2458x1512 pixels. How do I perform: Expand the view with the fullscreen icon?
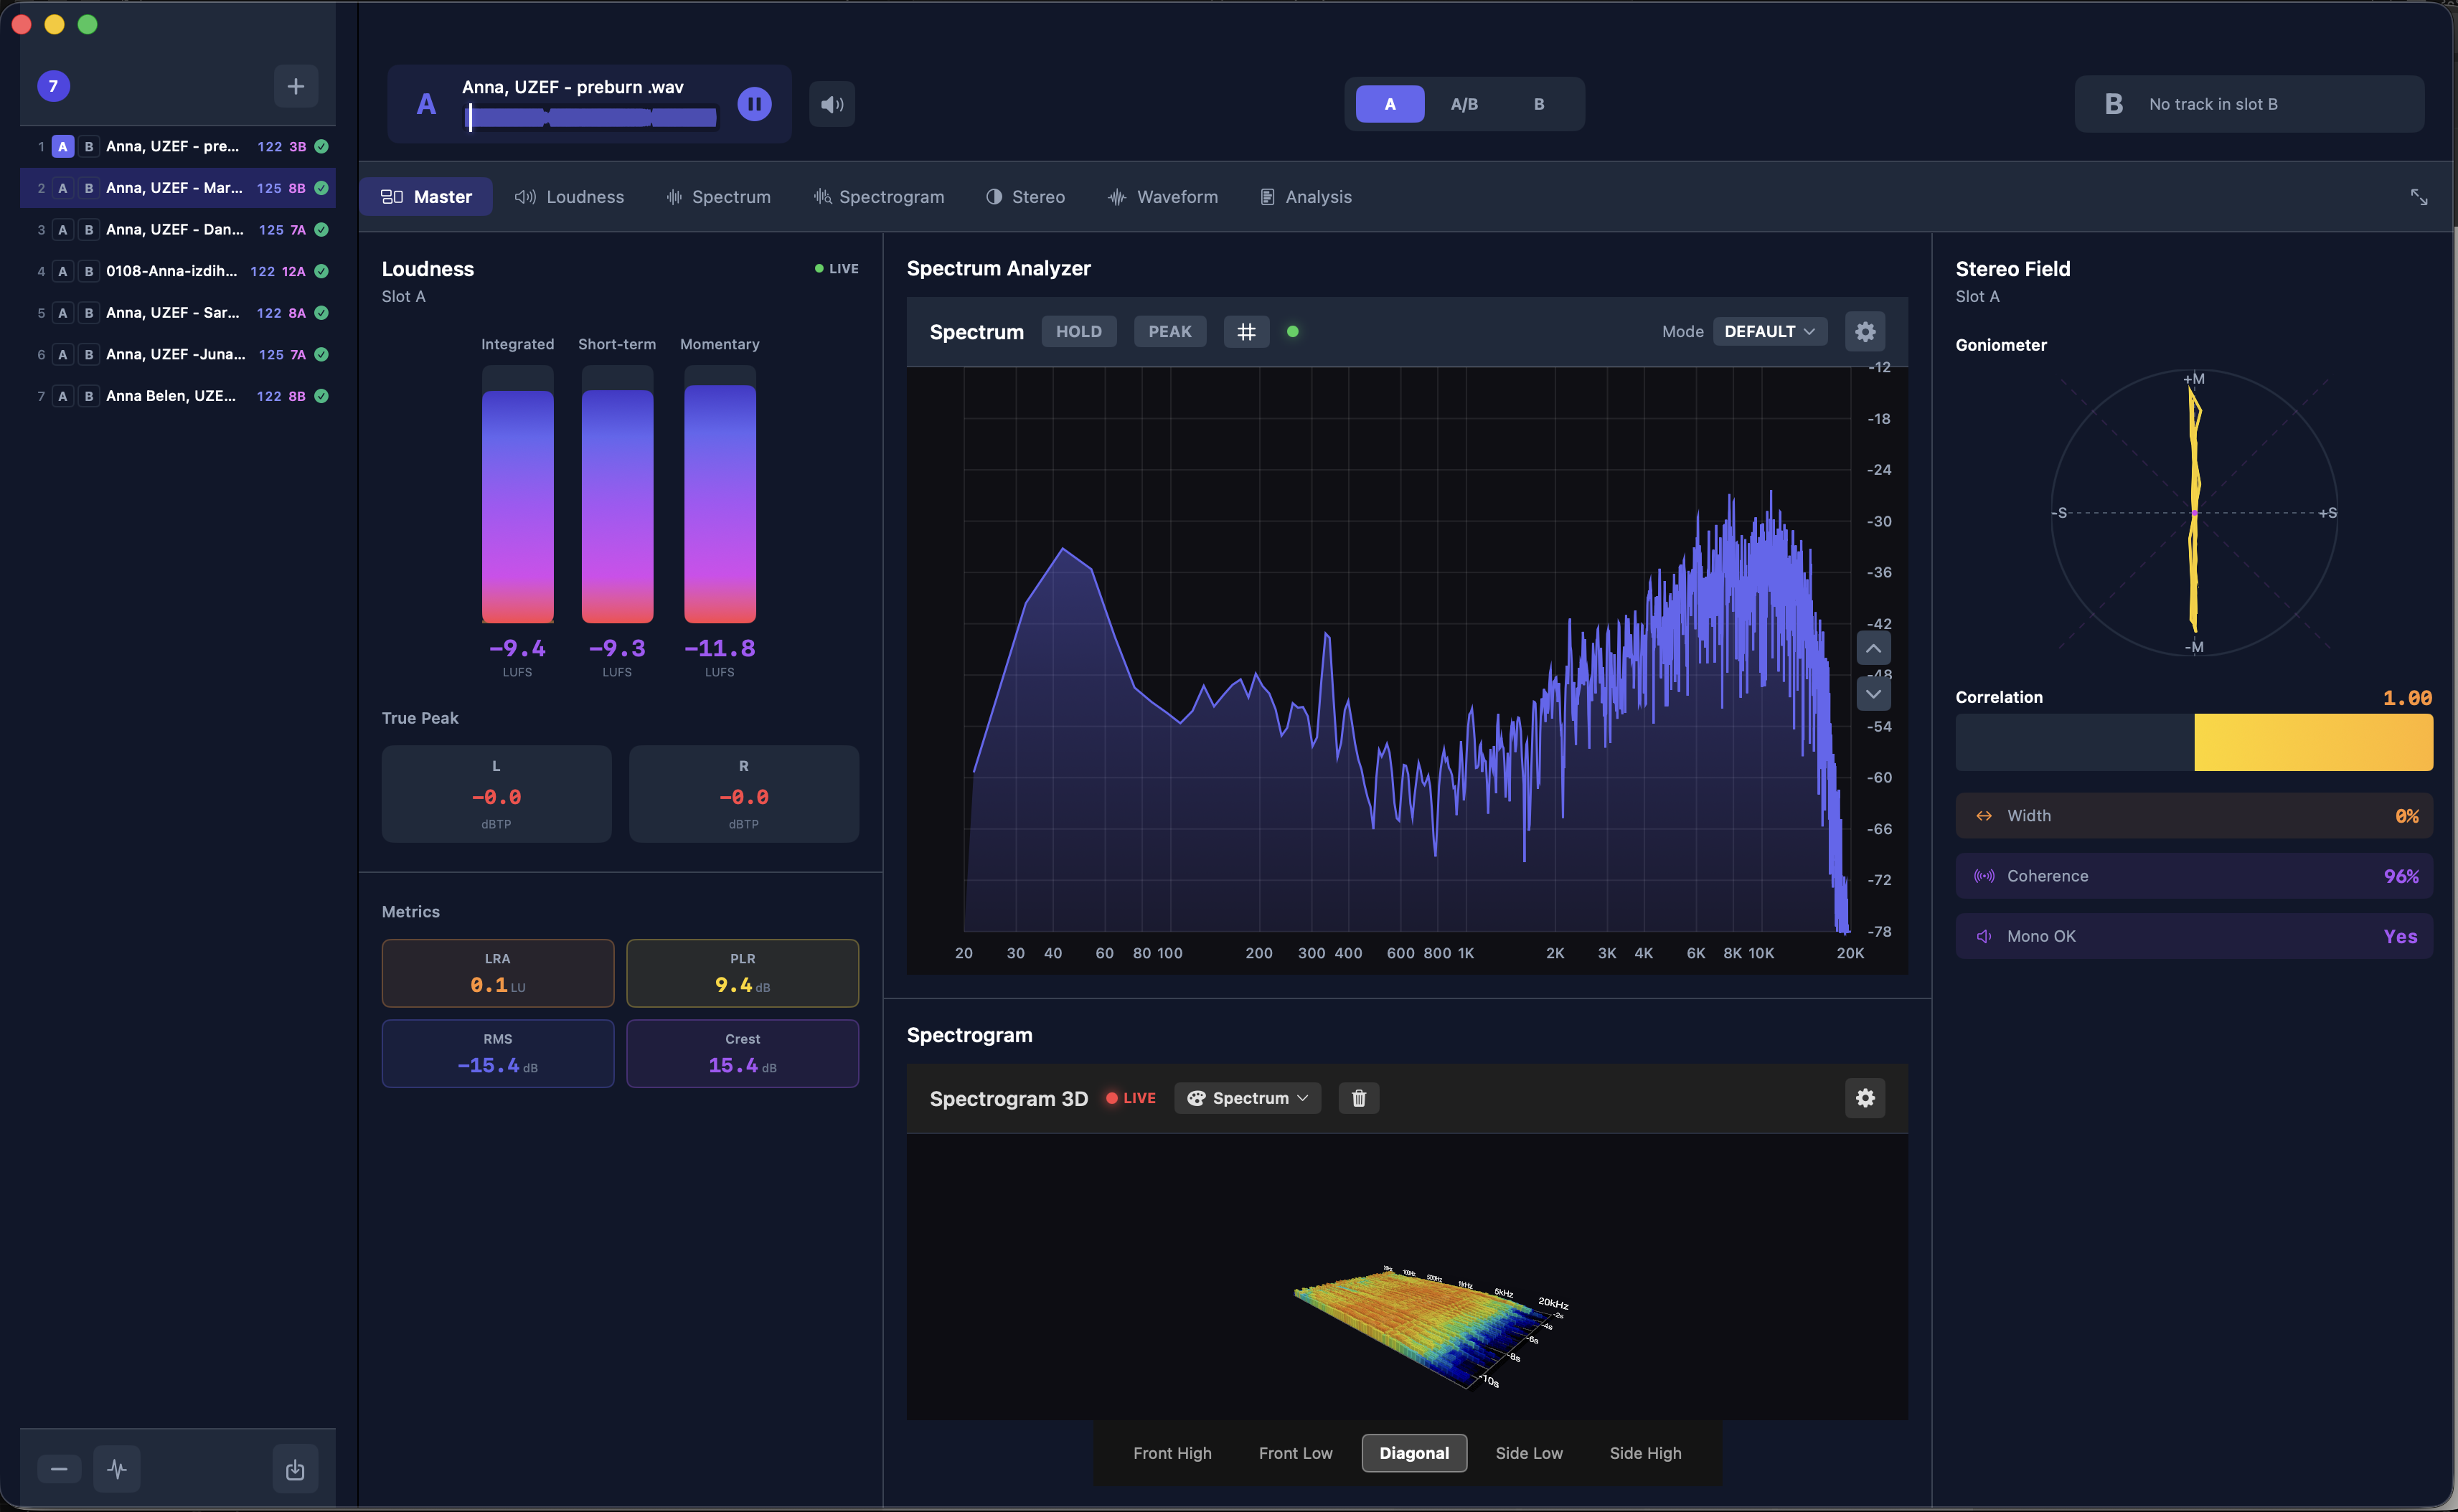(x=2419, y=196)
